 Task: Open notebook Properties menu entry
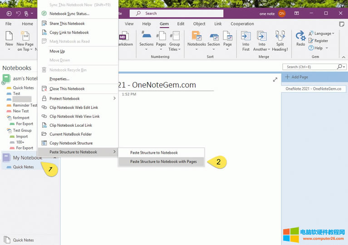78,79
